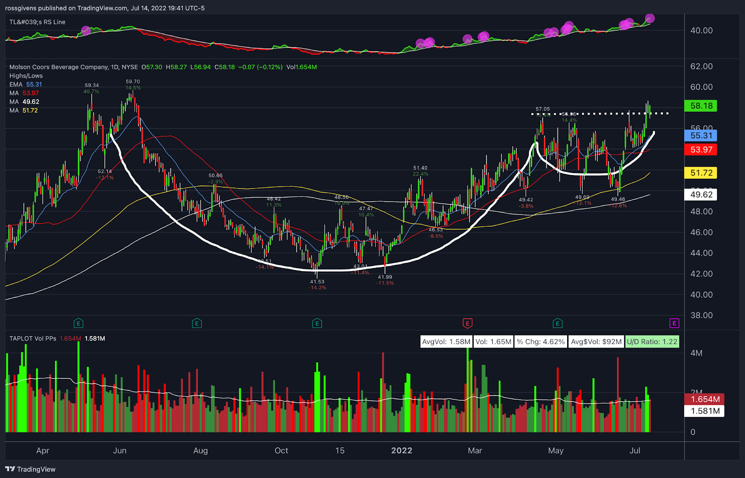Click the TradingView logo
This screenshot has width=745, height=478.
[30, 469]
